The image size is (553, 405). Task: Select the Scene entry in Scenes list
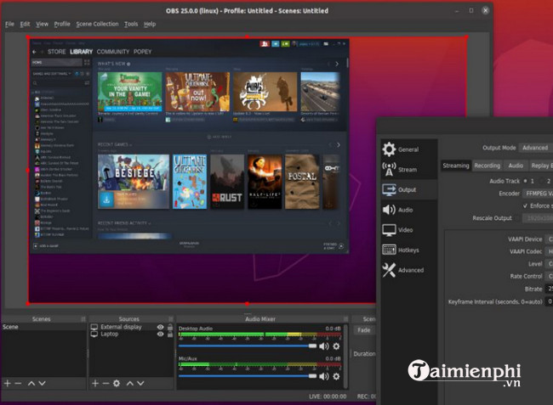pos(43,327)
